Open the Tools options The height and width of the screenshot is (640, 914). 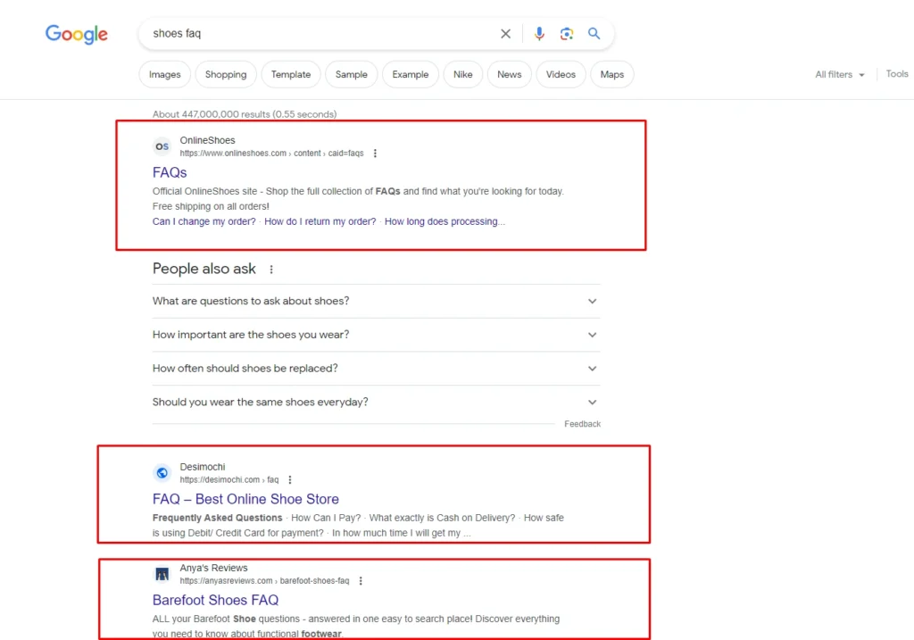point(896,74)
